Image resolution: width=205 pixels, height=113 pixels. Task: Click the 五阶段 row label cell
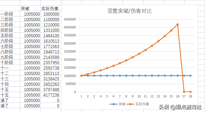[10, 35]
